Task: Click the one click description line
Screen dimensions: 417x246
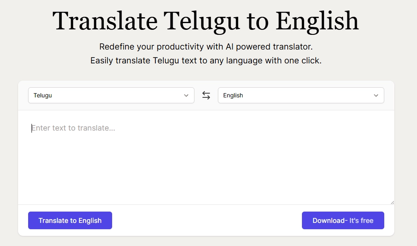Action: pyautogui.click(x=205, y=60)
